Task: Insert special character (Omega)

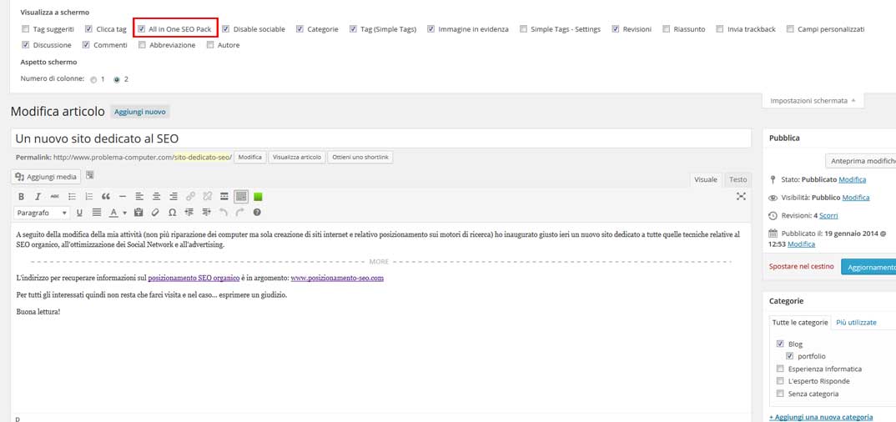Action: click(x=172, y=213)
